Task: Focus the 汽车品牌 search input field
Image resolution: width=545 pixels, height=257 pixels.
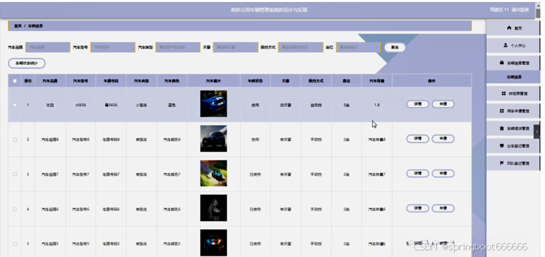Action: pyautogui.click(x=48, y=48)
